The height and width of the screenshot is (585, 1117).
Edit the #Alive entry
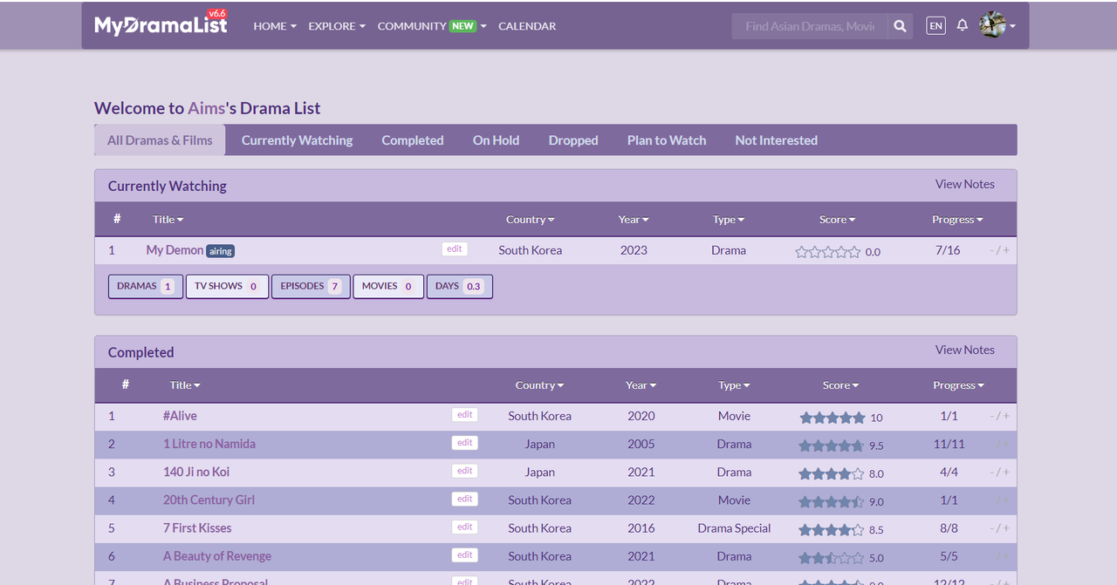[464, 415]
